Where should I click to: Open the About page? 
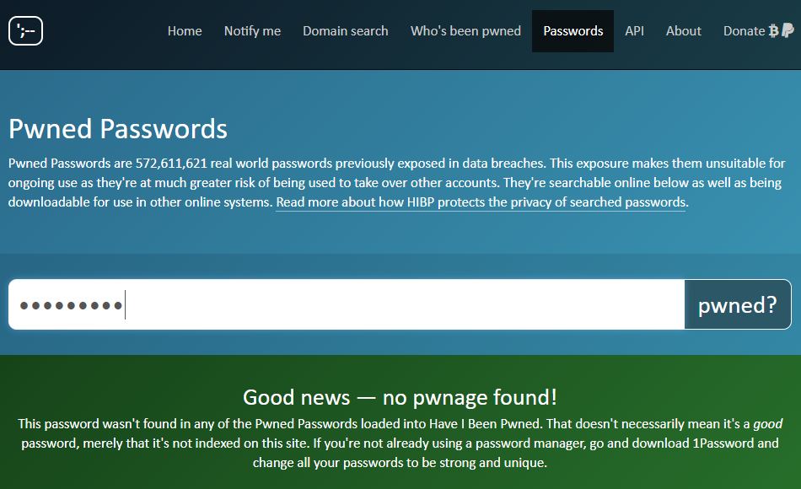click(x=684, y=31)
